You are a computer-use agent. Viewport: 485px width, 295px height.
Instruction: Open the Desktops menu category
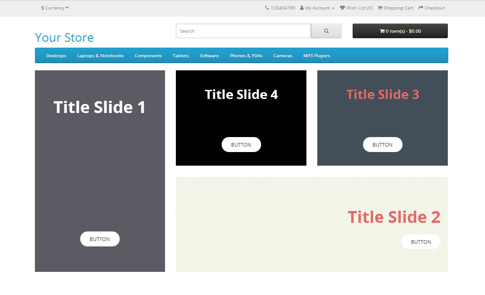pyautogui.click(x=56, y=56)
